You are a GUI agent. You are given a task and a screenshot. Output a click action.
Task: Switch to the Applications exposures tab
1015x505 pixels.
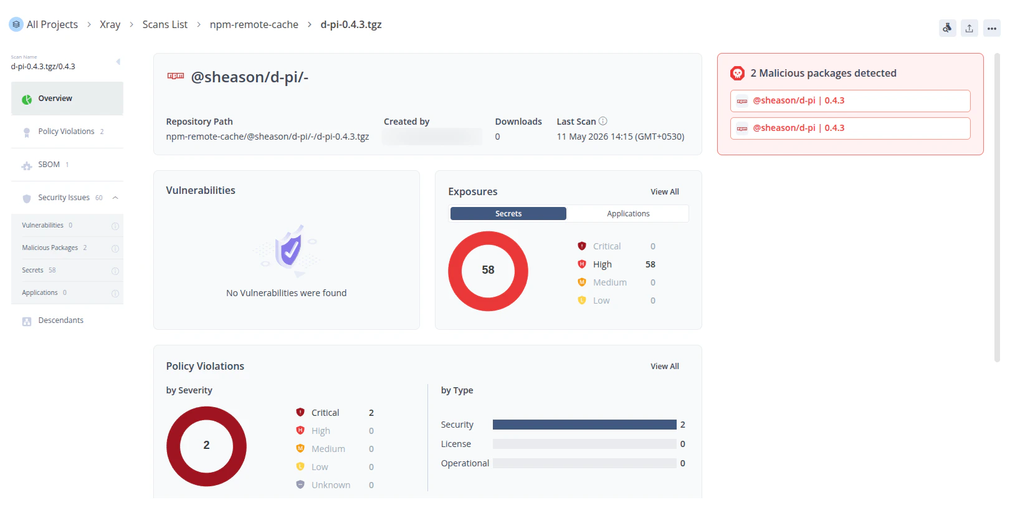628,213
